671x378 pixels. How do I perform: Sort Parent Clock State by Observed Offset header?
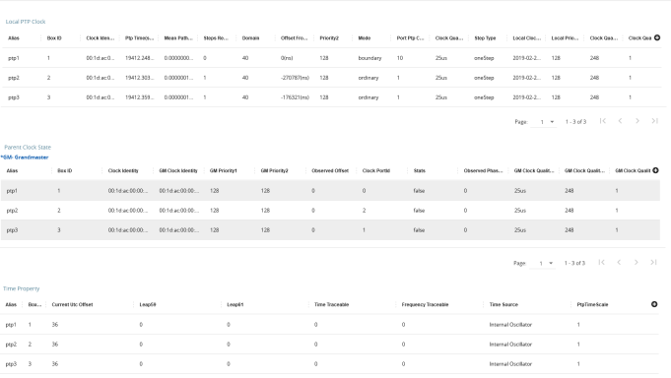pos(330,170)
